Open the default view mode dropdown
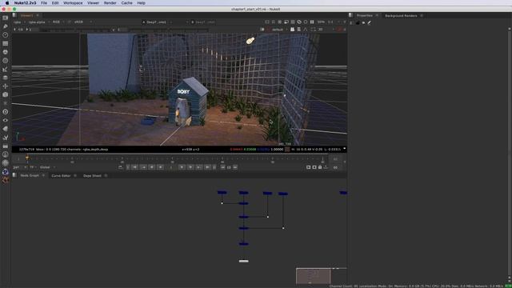Screen dimensions: 512x288 [x=279, y=30]
